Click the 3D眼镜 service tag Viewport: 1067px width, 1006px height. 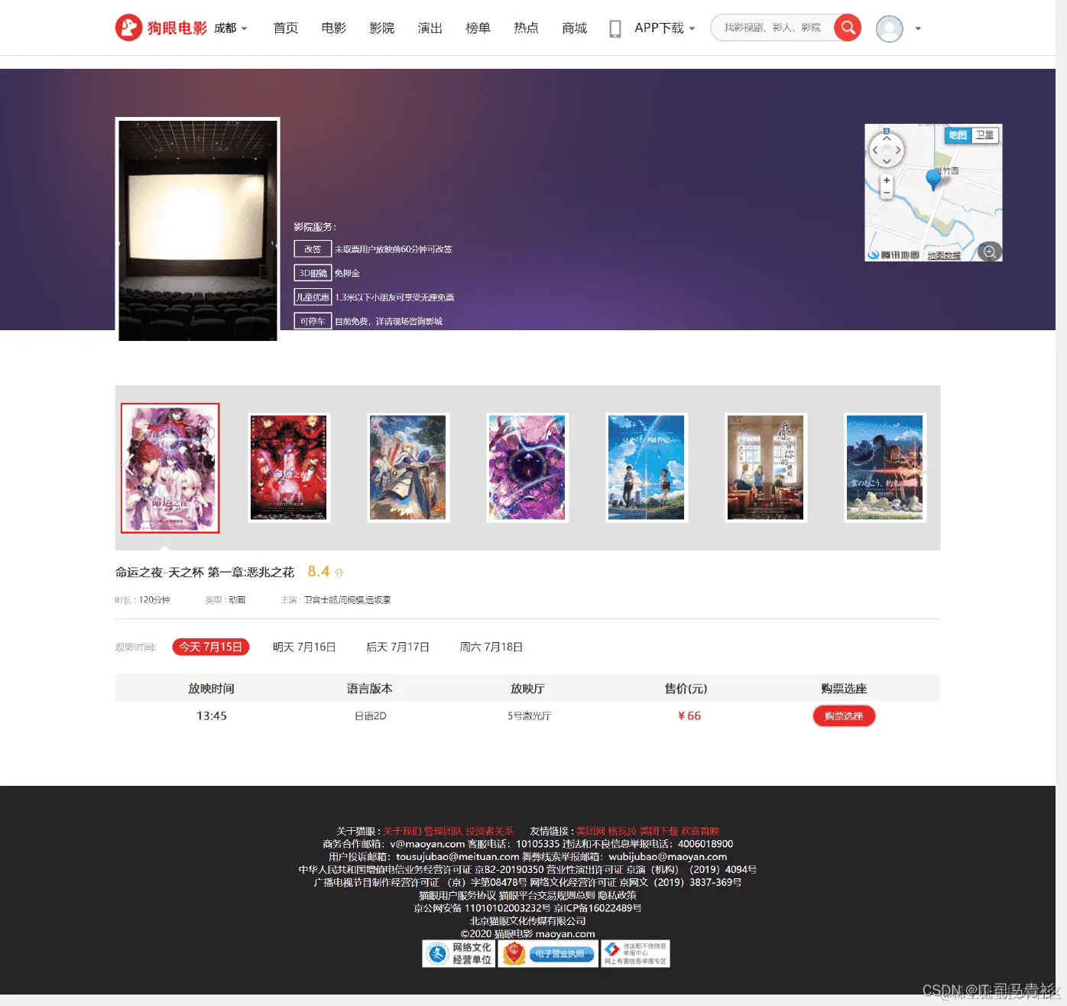coord(313,273)
